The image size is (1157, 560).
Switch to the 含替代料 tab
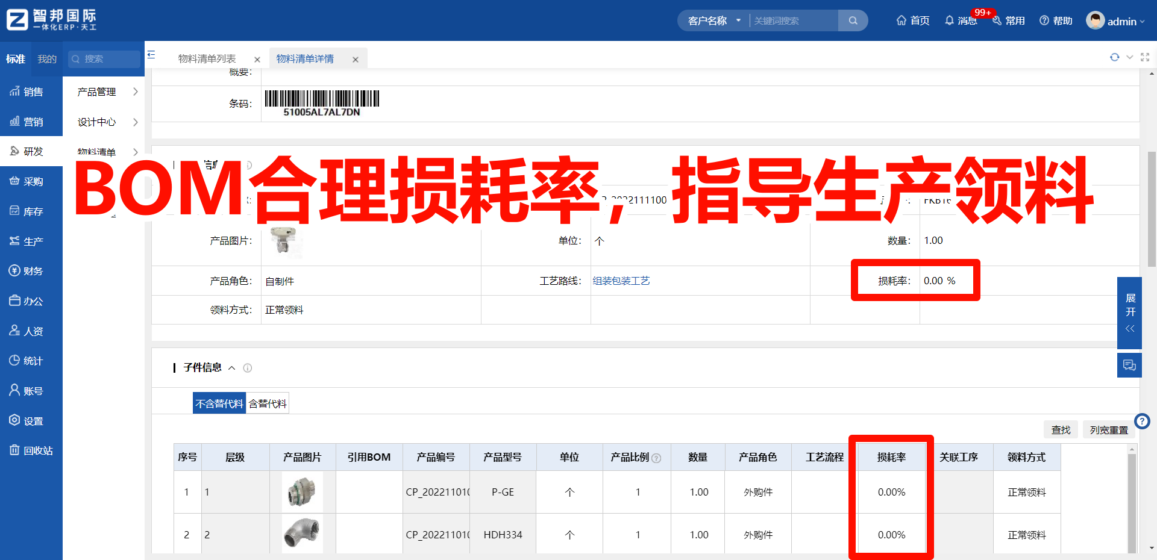coord(267,402)
